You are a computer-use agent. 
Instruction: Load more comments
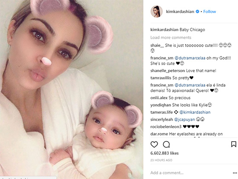[171, 38]
